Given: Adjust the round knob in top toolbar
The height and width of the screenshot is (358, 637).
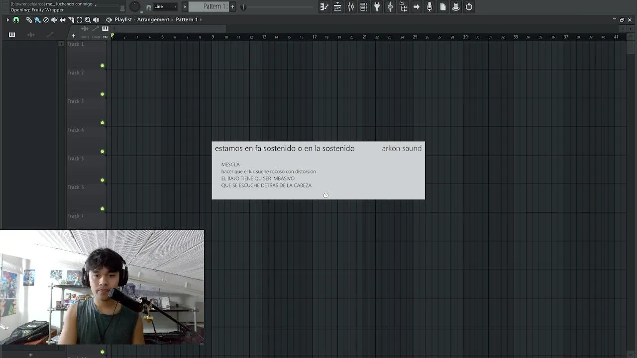Looking at the screenshot, I should [x=135, y=6].
